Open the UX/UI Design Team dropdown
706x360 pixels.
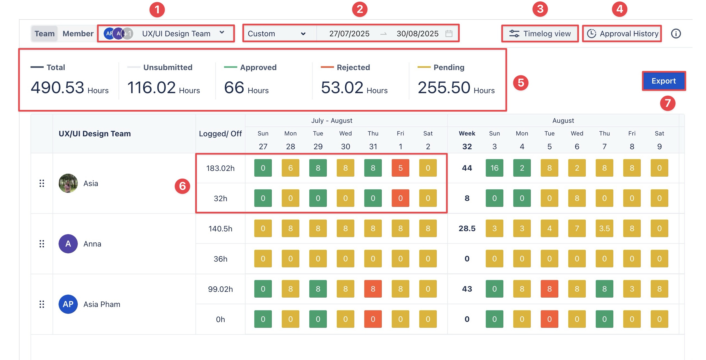(x=176, y=34)
